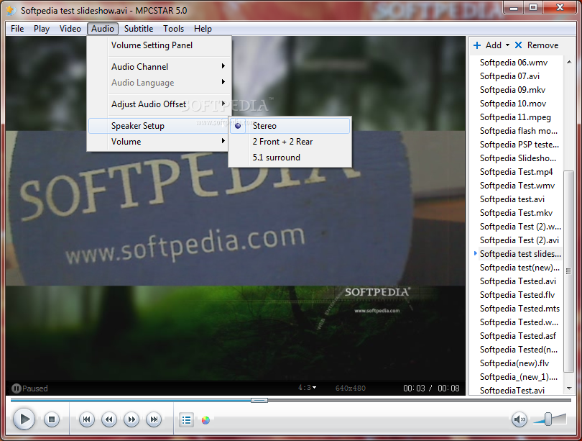Select Softpedia Test.mkv in playlist
582x441 pixels.
(x=516, y=213)
